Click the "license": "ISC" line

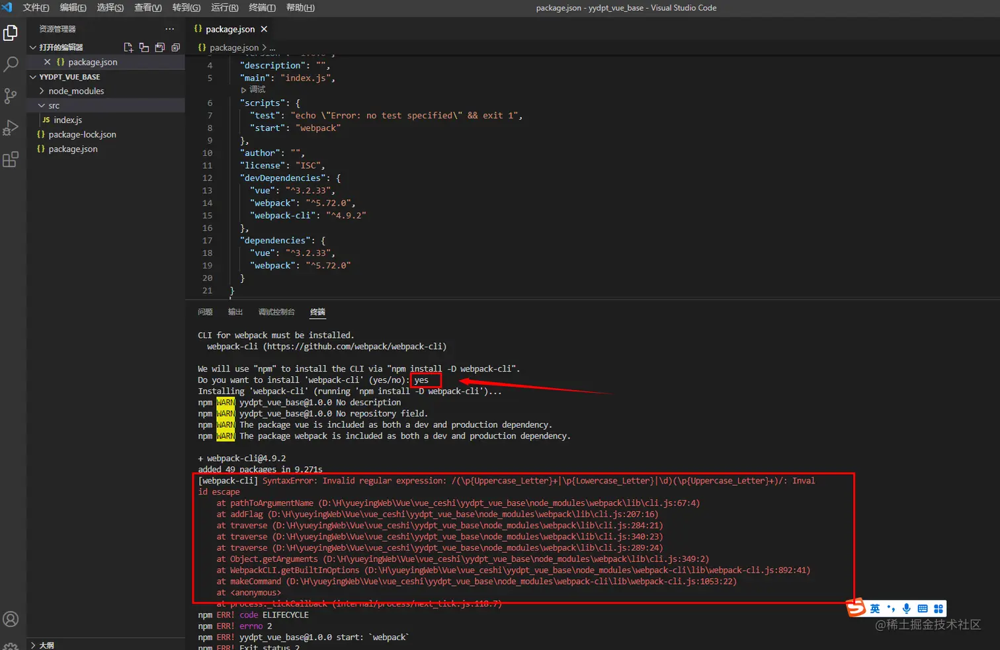point(282,166)
